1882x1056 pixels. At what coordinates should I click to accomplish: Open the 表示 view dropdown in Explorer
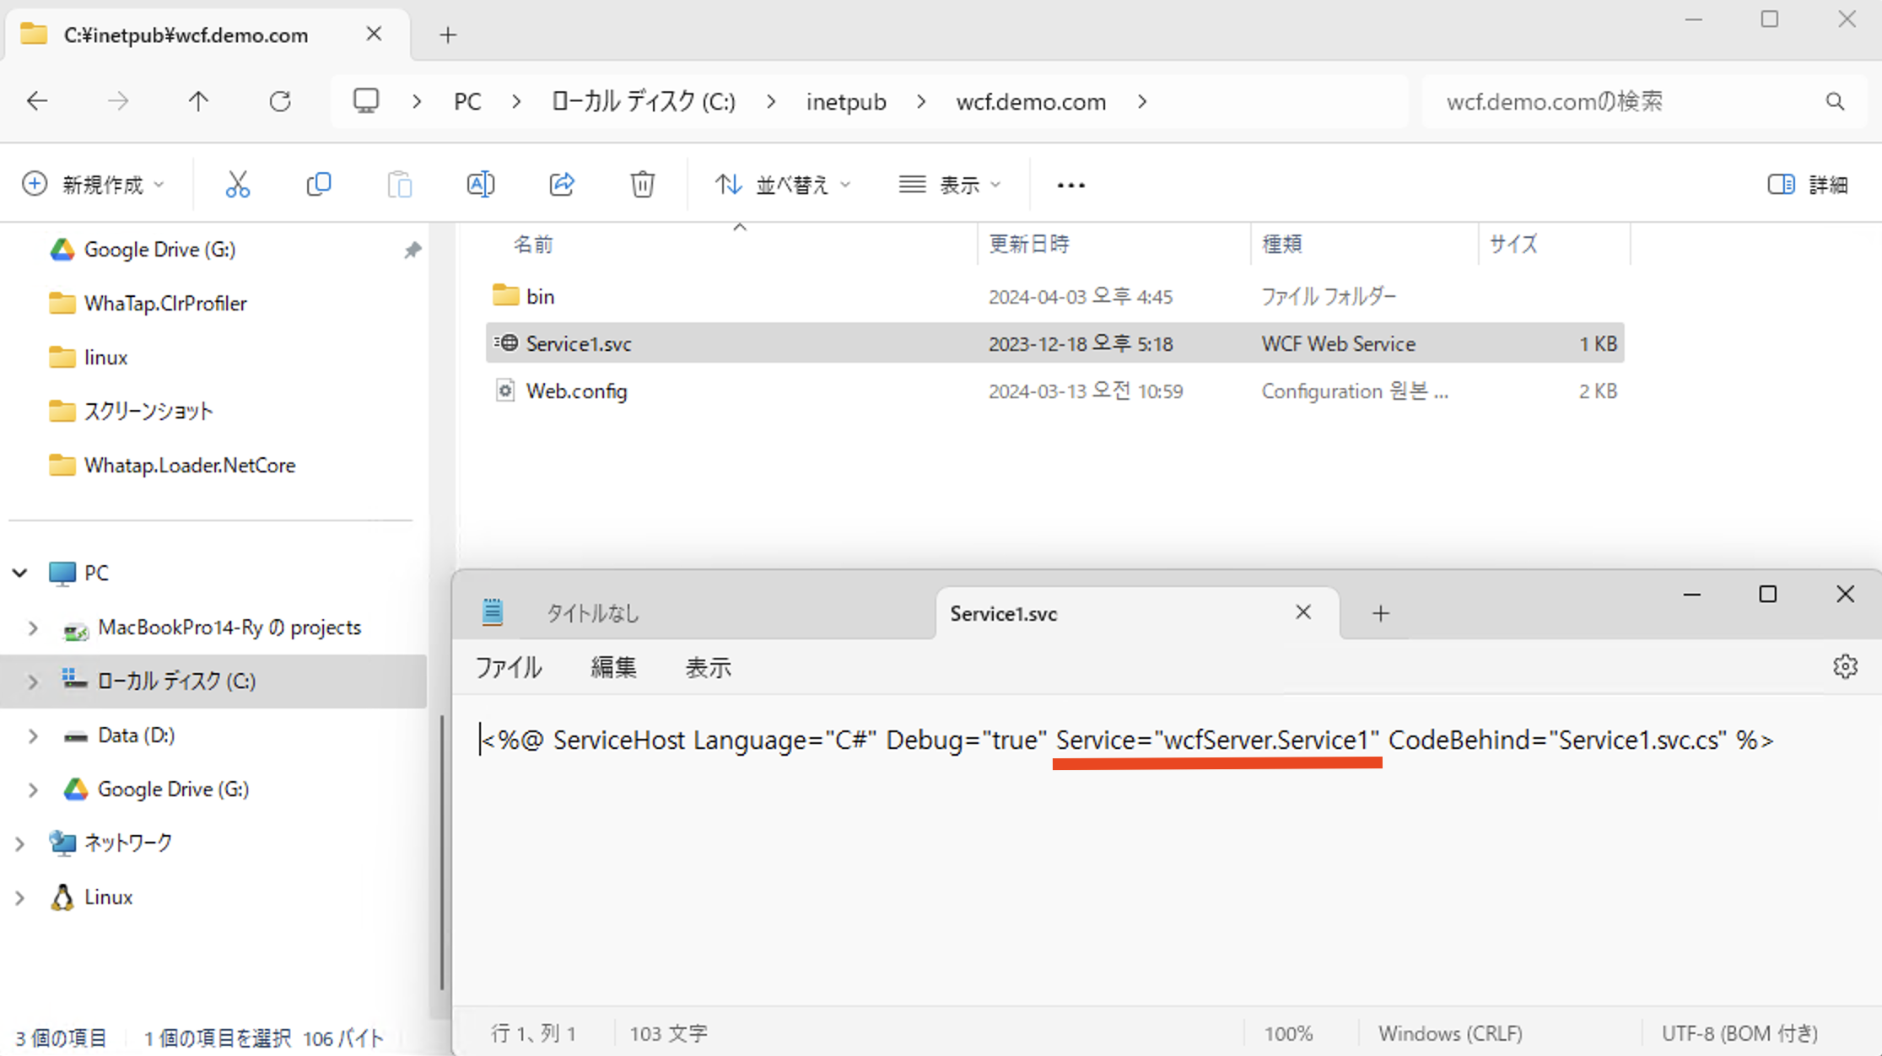tap(950, 184)
